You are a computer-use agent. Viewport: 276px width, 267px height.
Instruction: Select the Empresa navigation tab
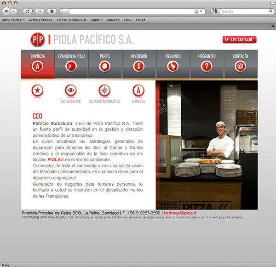click(38, 64)
